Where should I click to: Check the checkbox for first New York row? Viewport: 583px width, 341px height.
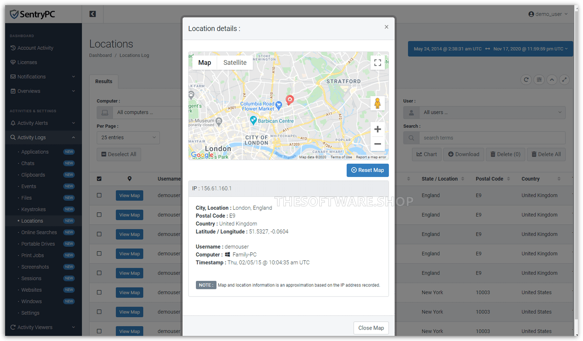click(99, 292)
